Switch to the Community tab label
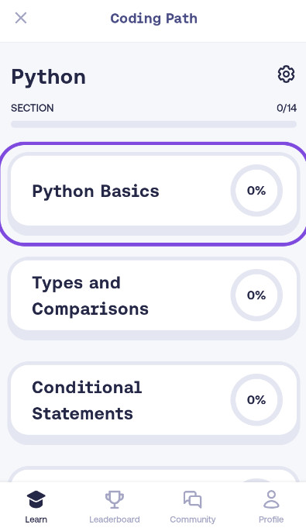 click(x=193, y=519)
